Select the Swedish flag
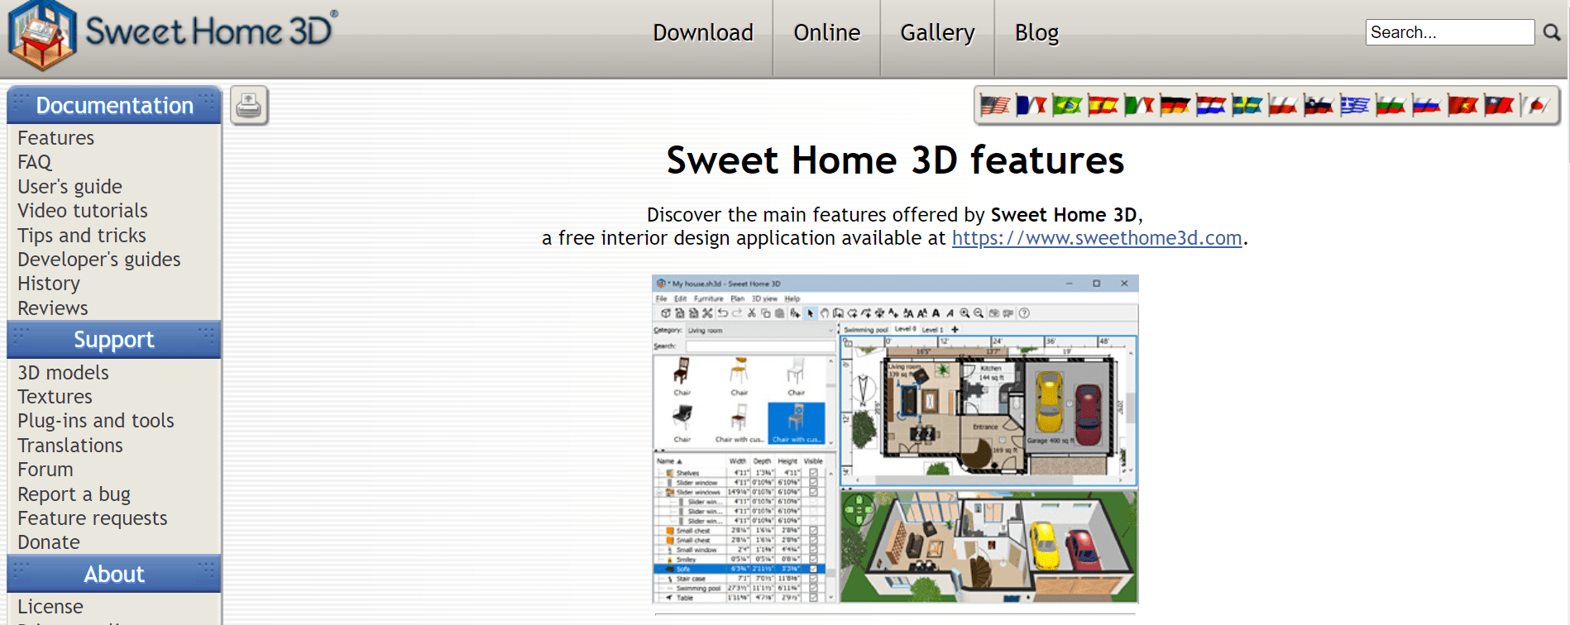The height and width of the screenshot is (625, 1570). (1247, 106)
